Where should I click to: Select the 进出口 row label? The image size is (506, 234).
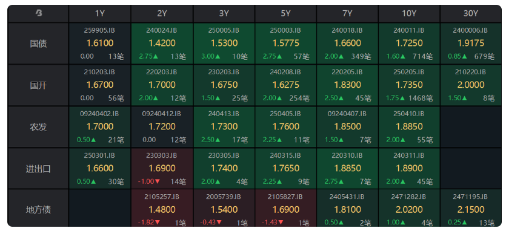(x=38, y=168)
